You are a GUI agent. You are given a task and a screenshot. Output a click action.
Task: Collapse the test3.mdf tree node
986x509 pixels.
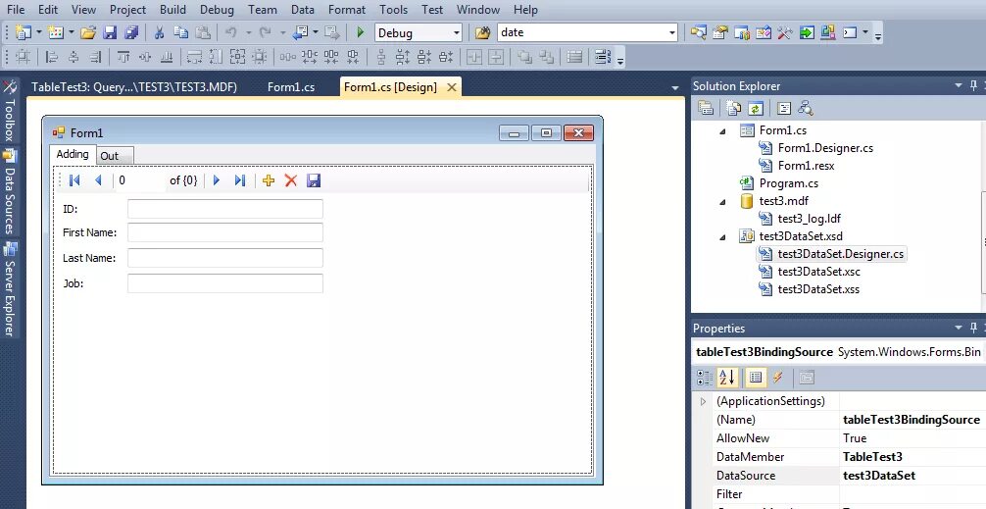point(722,201)
